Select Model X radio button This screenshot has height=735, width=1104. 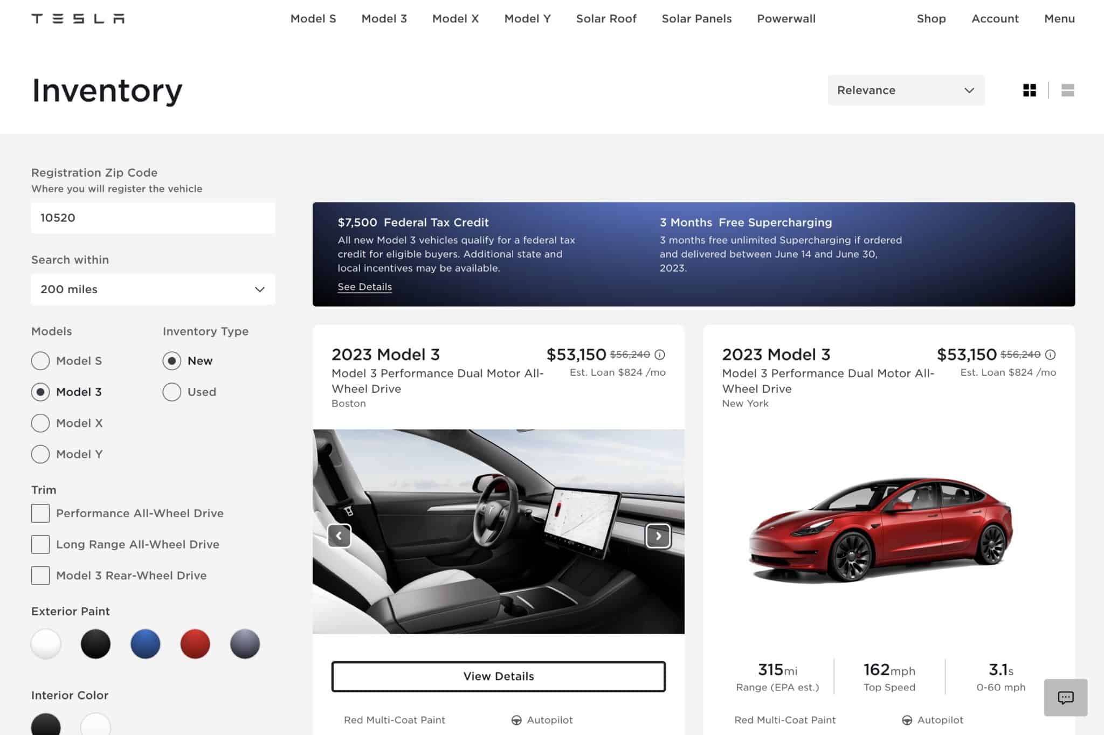click(40, 423)
